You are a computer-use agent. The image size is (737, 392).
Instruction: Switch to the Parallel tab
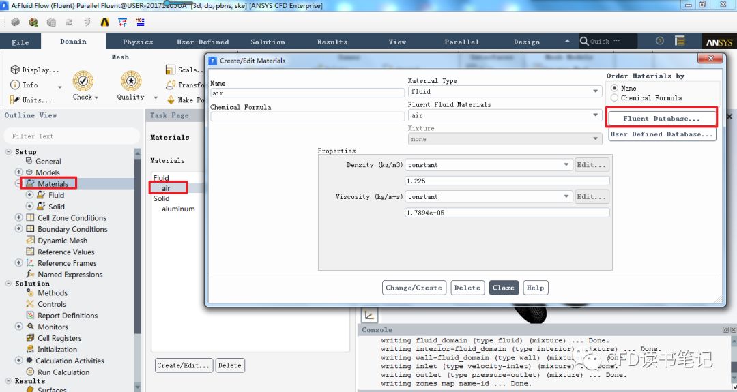click(461, 42)
